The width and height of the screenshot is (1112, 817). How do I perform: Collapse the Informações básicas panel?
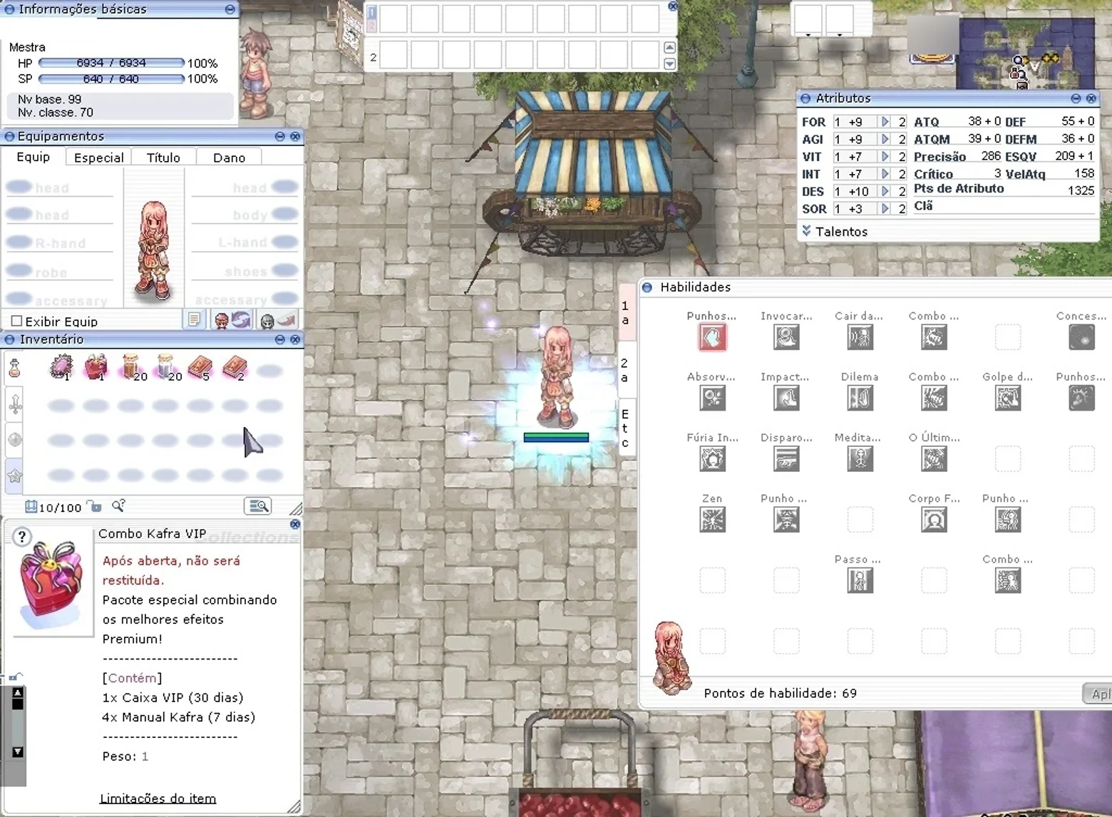[230, 9]
